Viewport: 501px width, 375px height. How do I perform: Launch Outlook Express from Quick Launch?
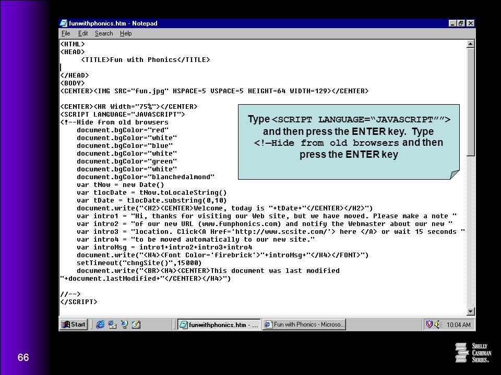click(x=112, y=324)
